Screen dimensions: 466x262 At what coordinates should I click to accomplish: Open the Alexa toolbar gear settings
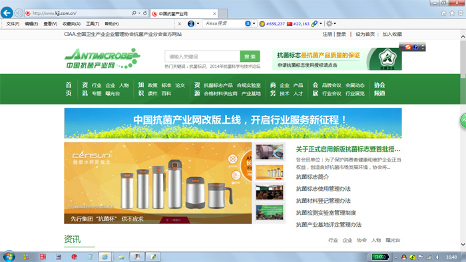[329, 23]
